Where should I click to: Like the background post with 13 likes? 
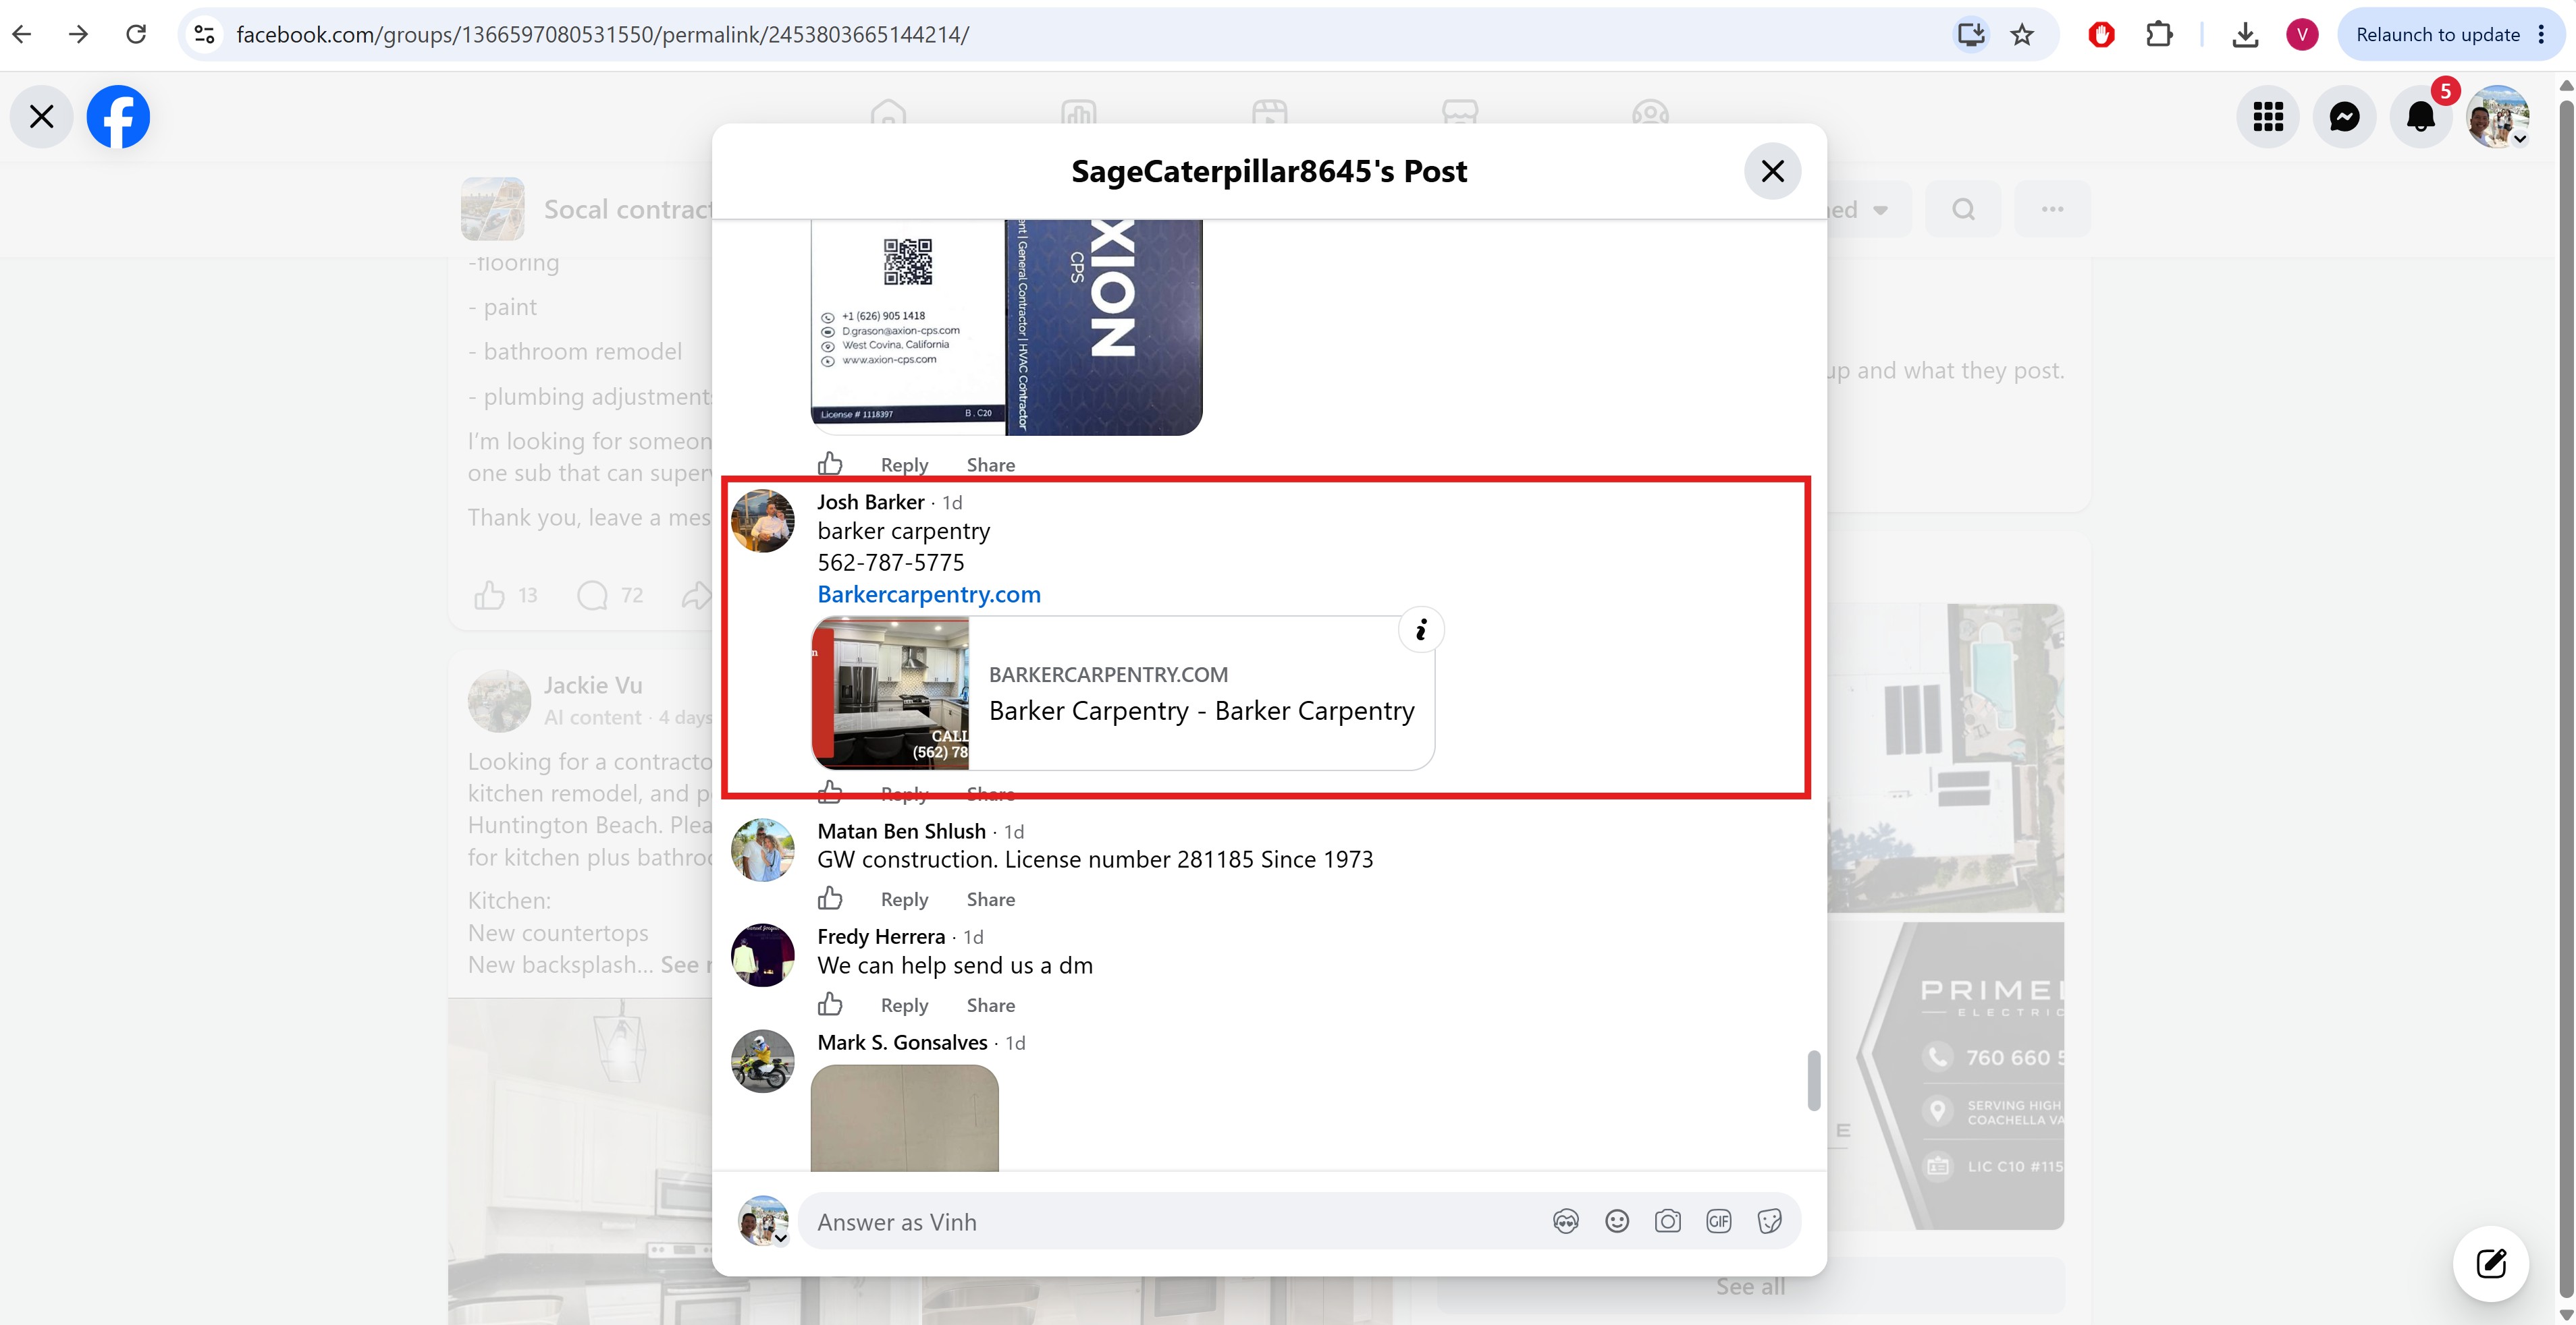[x=490, y=596]
